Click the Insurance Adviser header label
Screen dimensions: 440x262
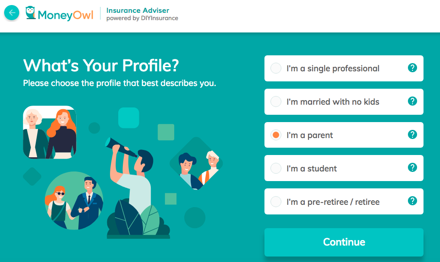pyautogui.click(x=137, y=10)
